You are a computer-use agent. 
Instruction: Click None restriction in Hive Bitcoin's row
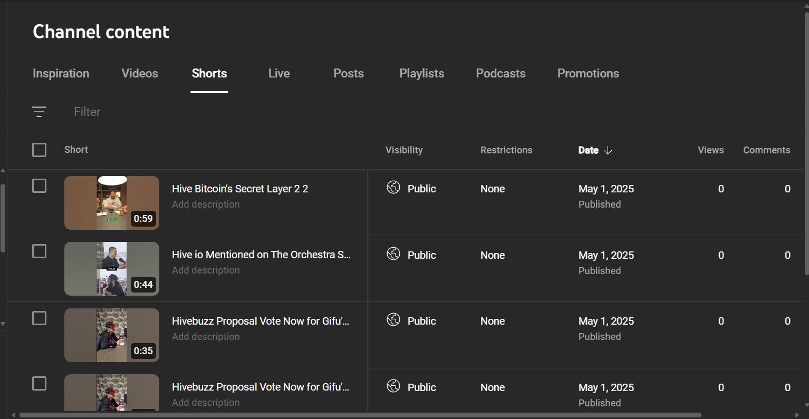493,189
